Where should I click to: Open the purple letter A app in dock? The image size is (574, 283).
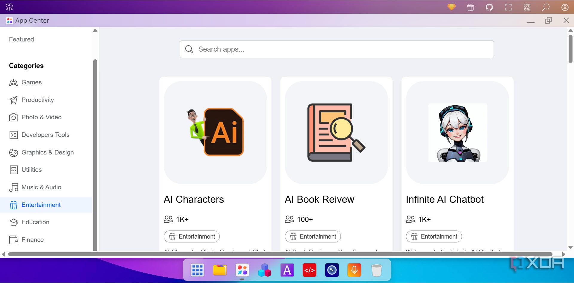(287, 270)
